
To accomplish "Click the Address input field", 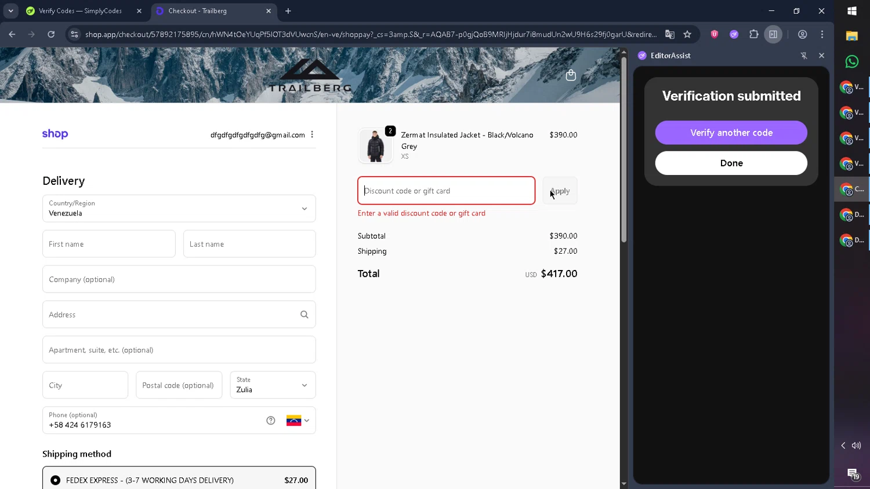I will (x=179, y=315).
